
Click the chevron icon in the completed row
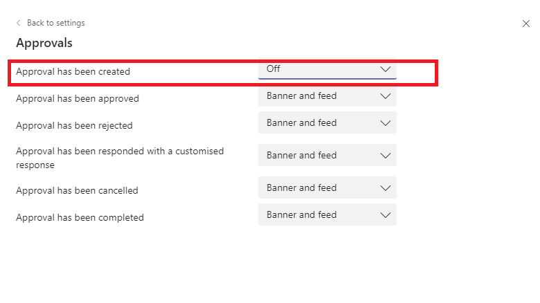pos(386,215)
